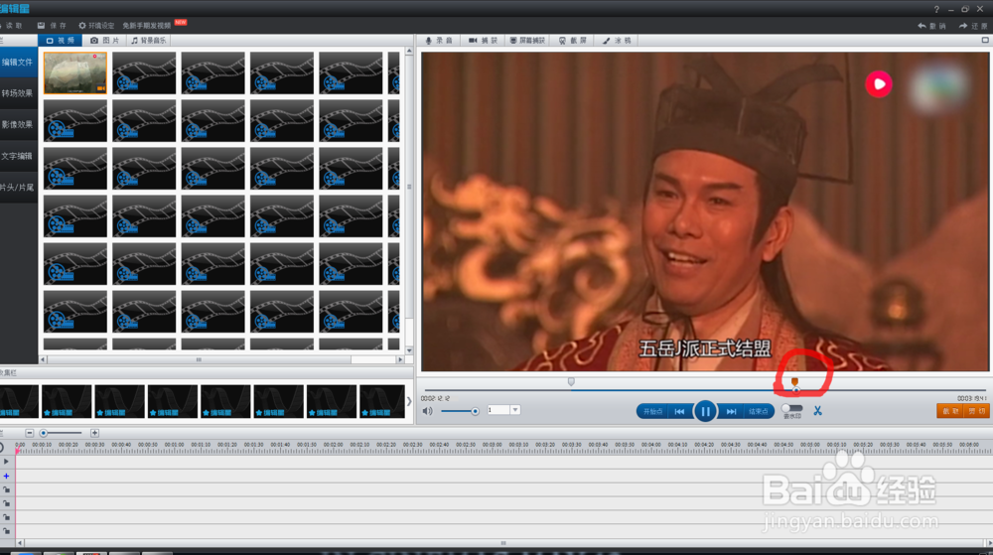This screenshot has height=555, width=993.
Task: Zoom in the timeline with plus button
Action: click(x=94, y=433)
